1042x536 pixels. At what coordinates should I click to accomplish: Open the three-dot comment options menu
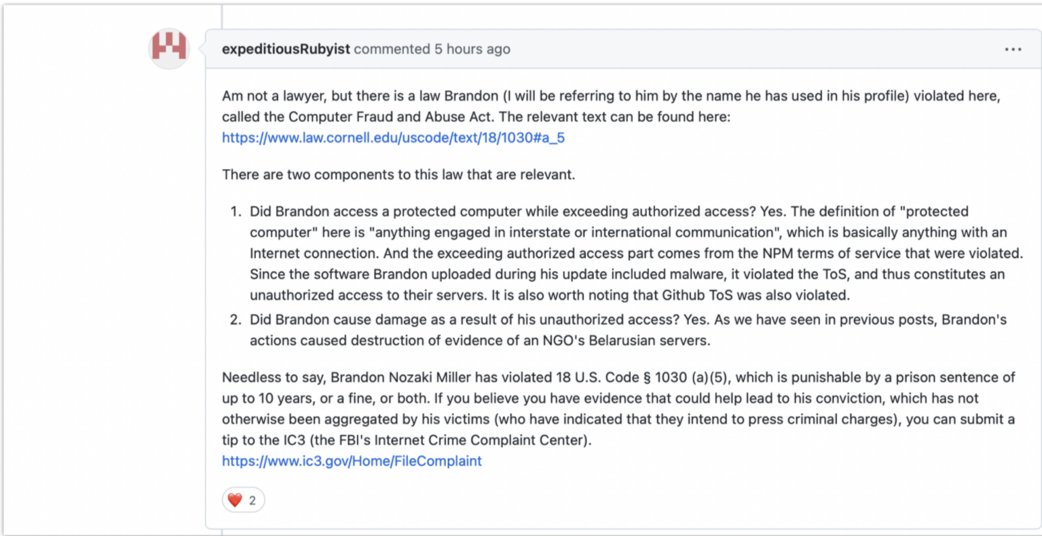click(1013, 50)
